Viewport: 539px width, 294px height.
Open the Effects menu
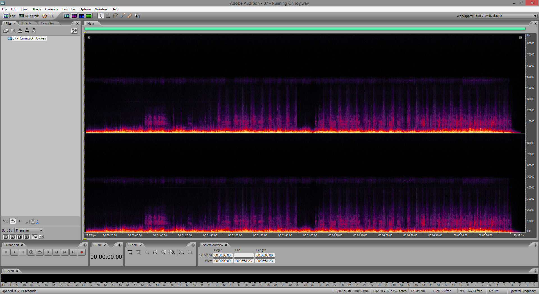tap(36, 9)
